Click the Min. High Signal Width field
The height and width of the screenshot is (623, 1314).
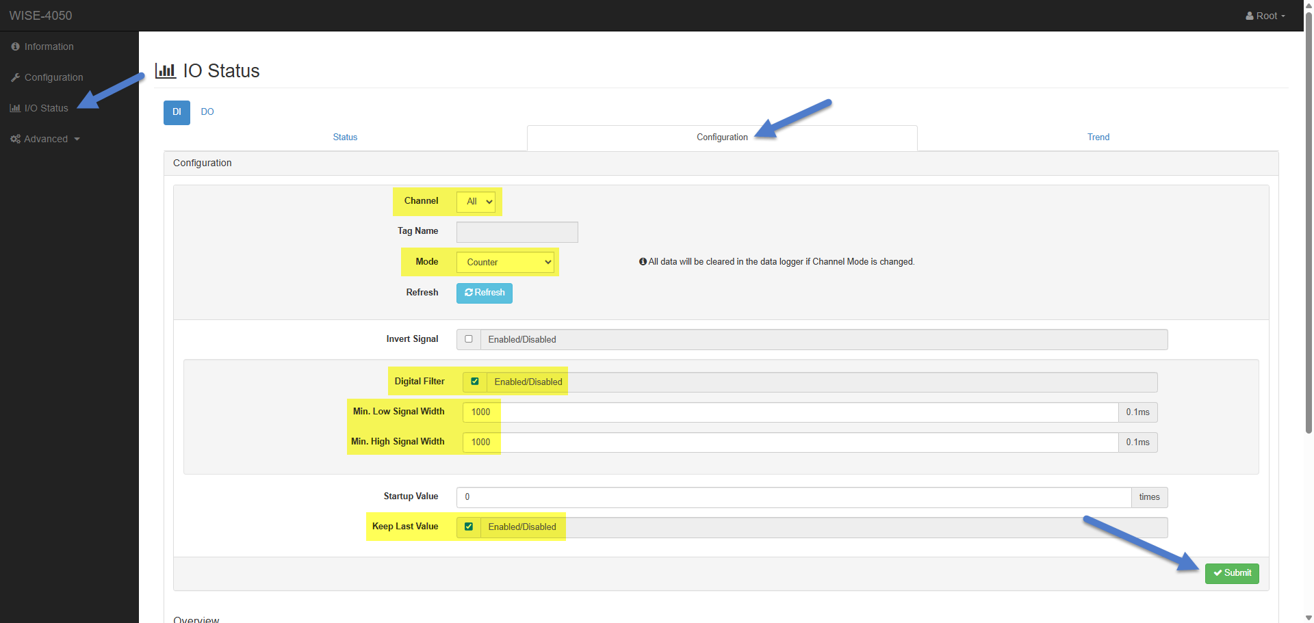790,442
